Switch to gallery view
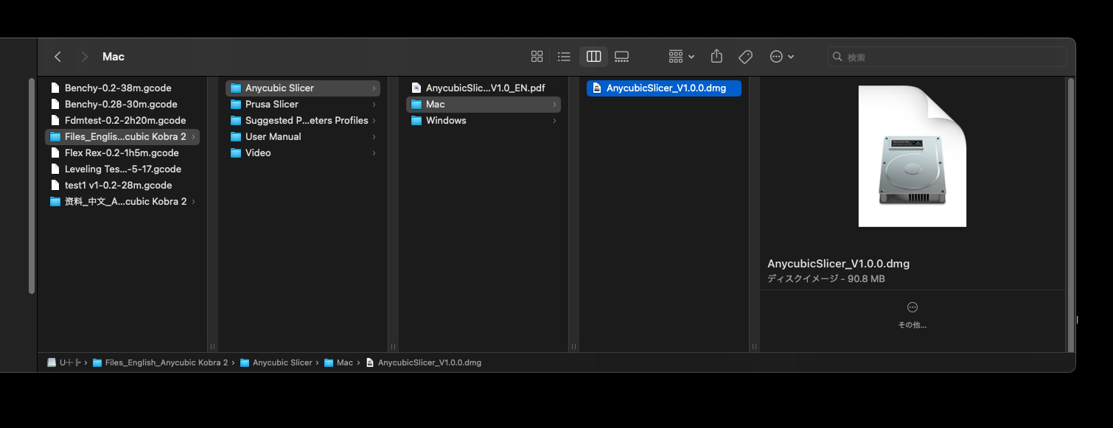Screen dimensions: 1113x428 tap(621, 57)
